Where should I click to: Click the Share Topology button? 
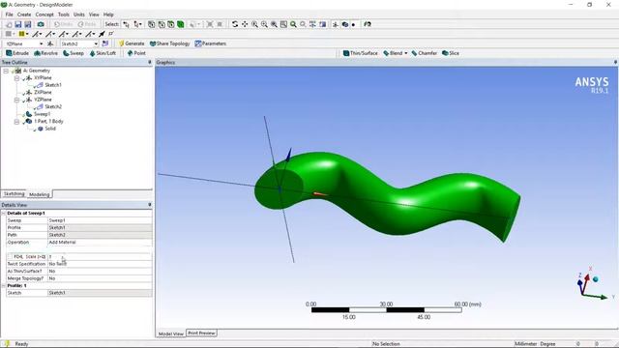click(x=170, y=43)
